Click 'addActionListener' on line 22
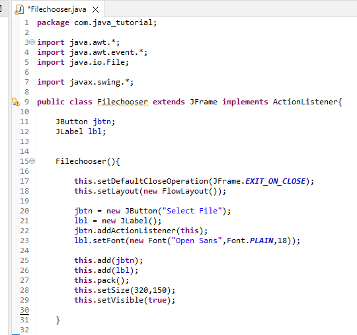This screenshot has height=335, width=357. tap(136, 231)
